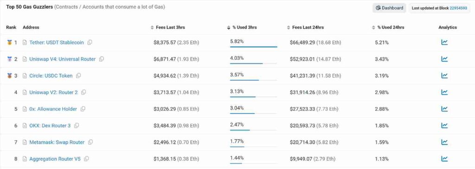View analytics chart for OKX Dex Router 3
This screenshot has width=475, height=169.
pyautogui.click(x=444, y=125)
